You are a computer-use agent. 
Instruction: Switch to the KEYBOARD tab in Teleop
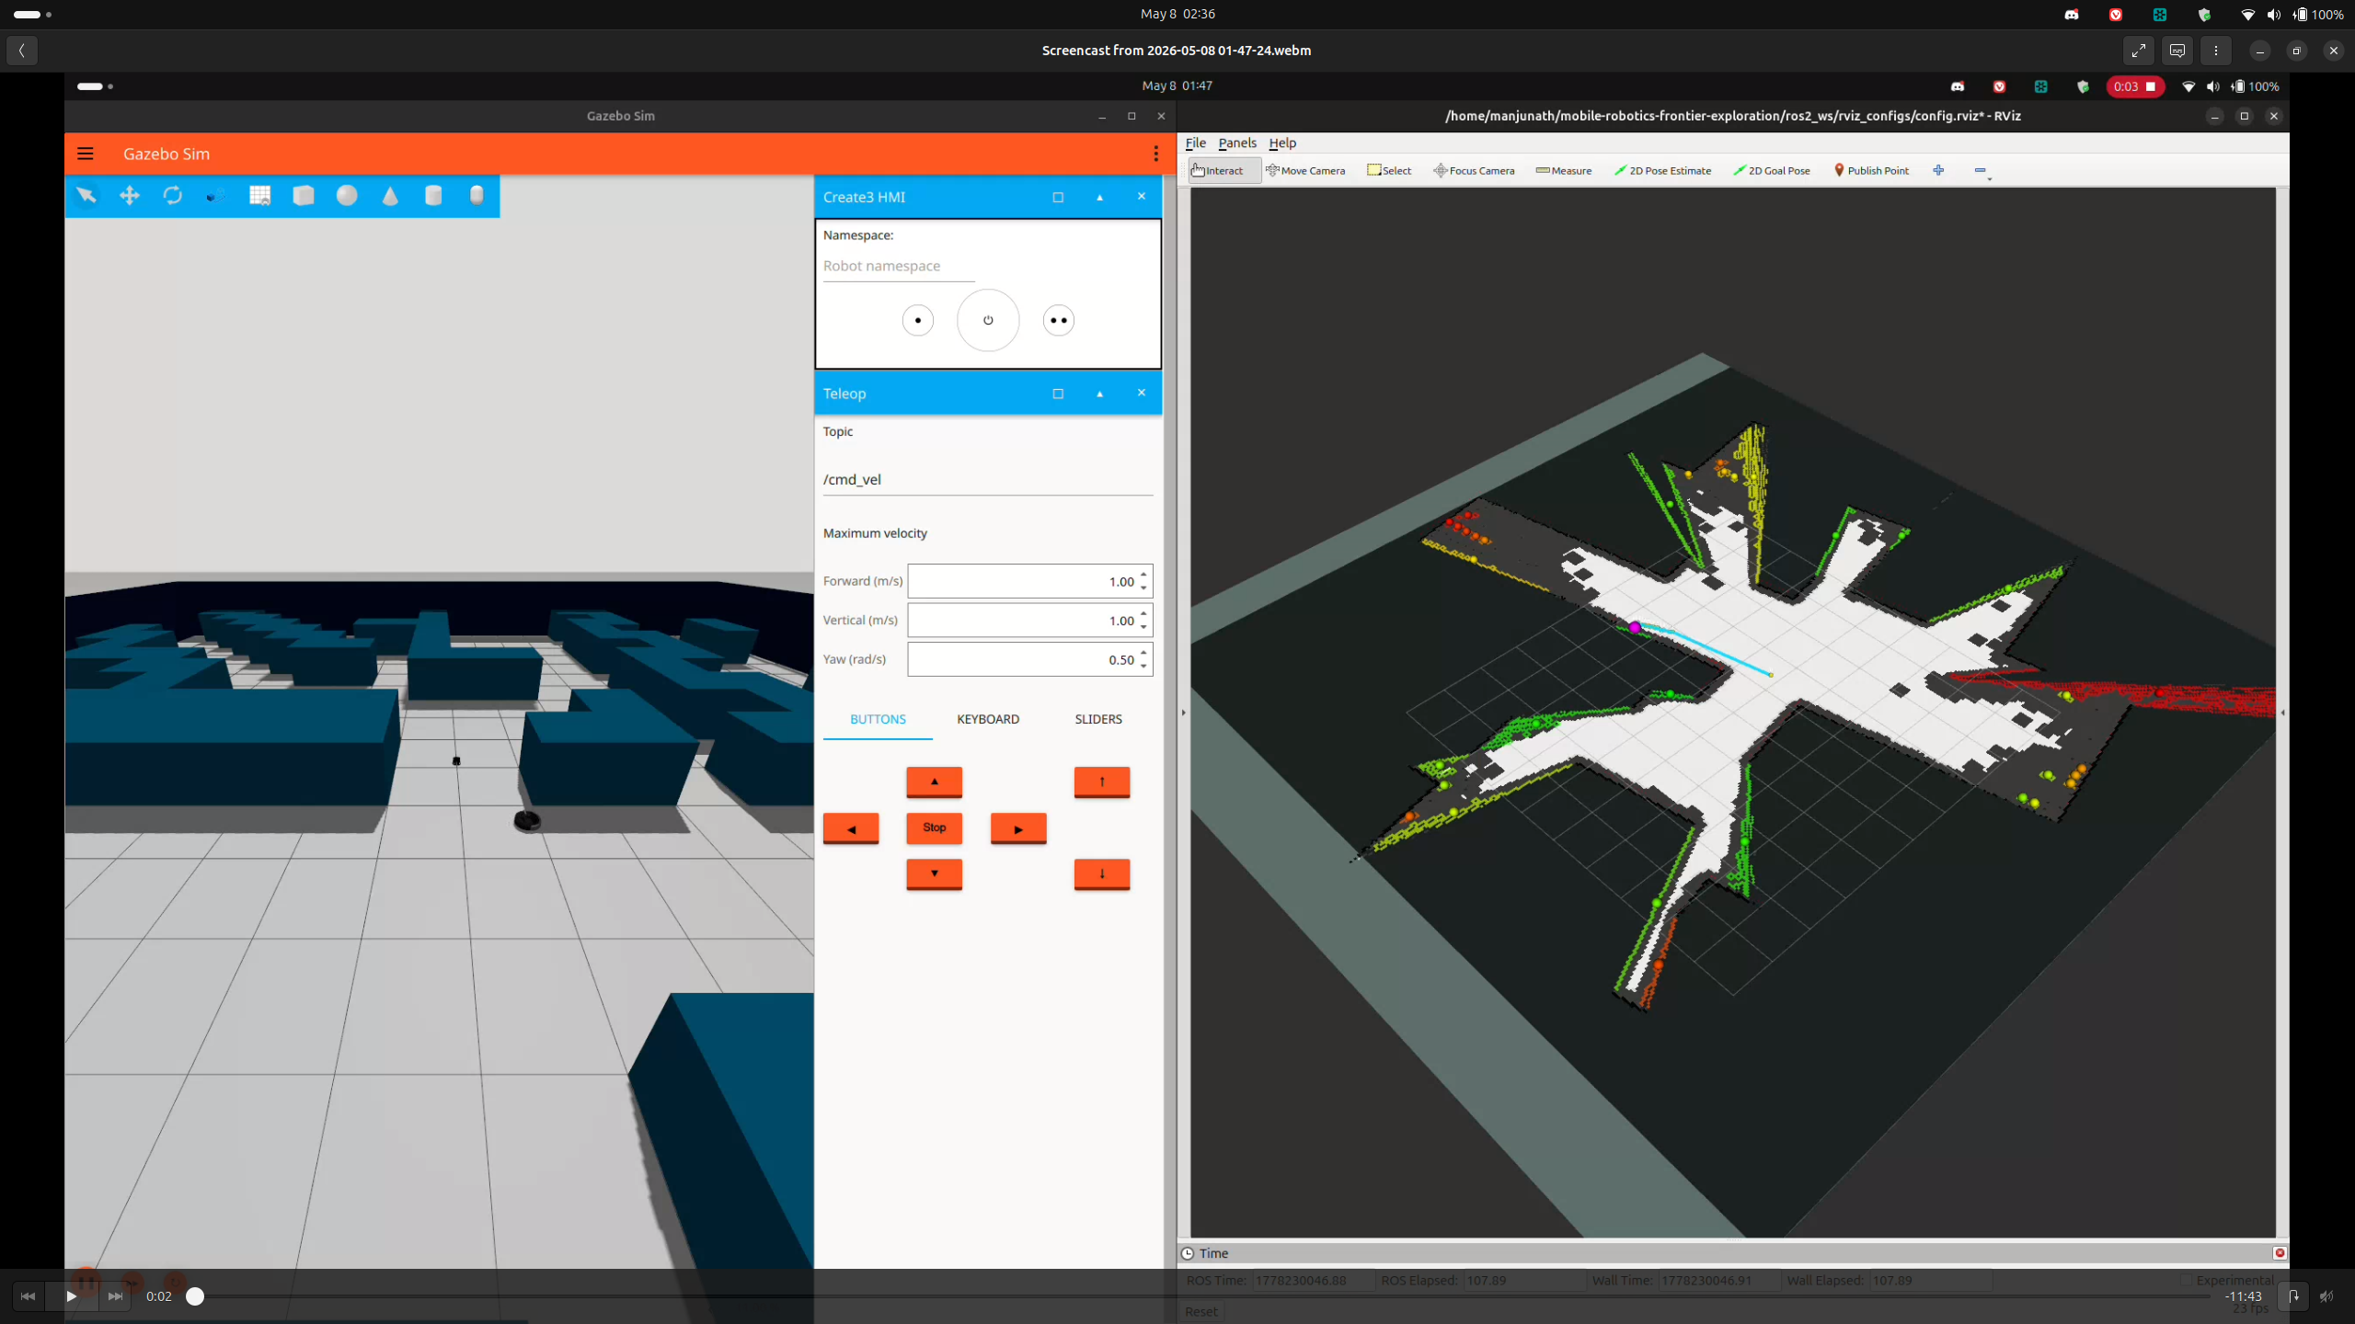pos(988,719)
